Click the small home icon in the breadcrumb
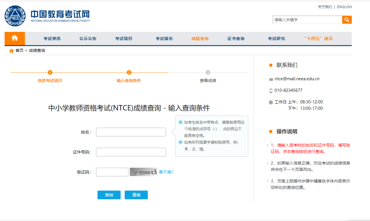370x221 pixels. click(x=11, y=50)
